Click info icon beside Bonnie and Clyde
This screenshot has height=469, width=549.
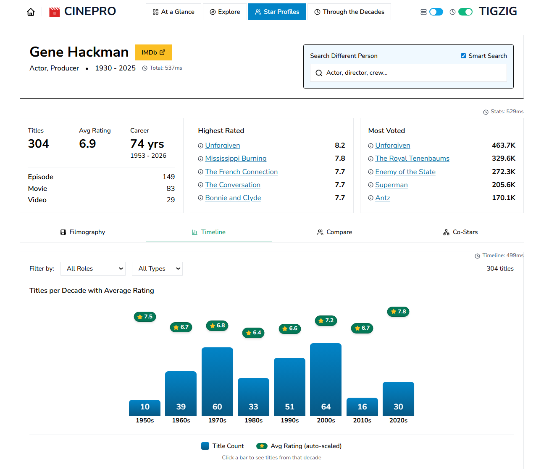pos(200,198)
